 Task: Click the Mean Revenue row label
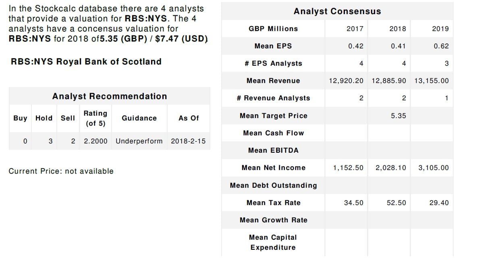coord(273,81)
